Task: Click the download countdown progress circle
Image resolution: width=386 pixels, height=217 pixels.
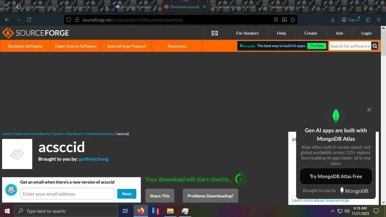Action: click(x=241, y=179)
